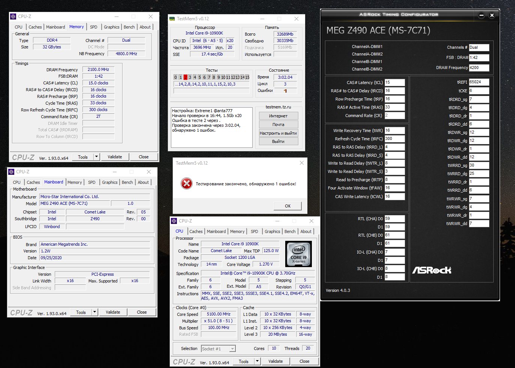Viewport: 515px width, 368px height.
Task: Switch to Memory tab in CPU-Z Mainboard-tab window
Action: coord(75,182)
